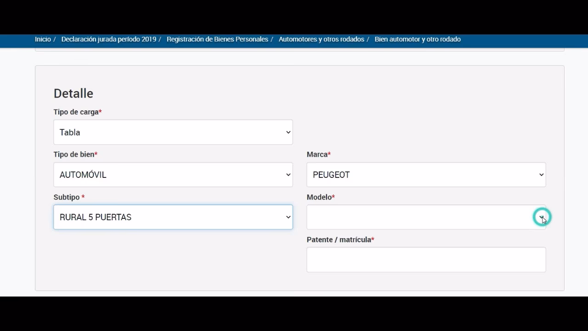Go to Inicio in the breadcrumb

(43, 40)
